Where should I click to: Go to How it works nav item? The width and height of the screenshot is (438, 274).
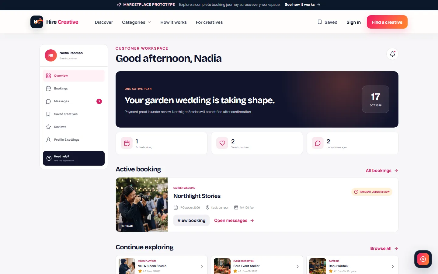(x=173, y=22)
